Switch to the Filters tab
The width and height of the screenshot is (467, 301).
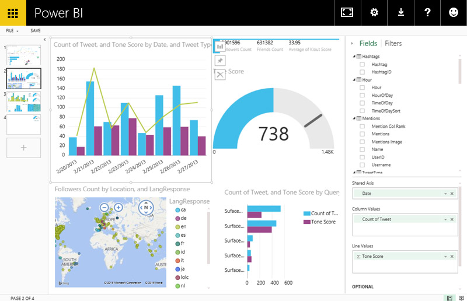point(393,44)
